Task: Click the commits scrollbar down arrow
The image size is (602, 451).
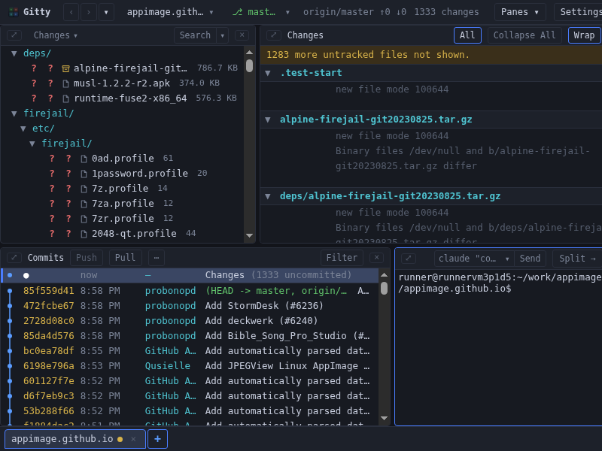Action: tap(384, 419)
